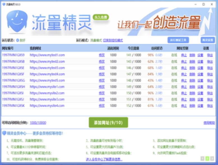218x165 pixels.
Task: Click 修改 link for mytest2.com
Action: pyautogui.click(x=102, y=62)
